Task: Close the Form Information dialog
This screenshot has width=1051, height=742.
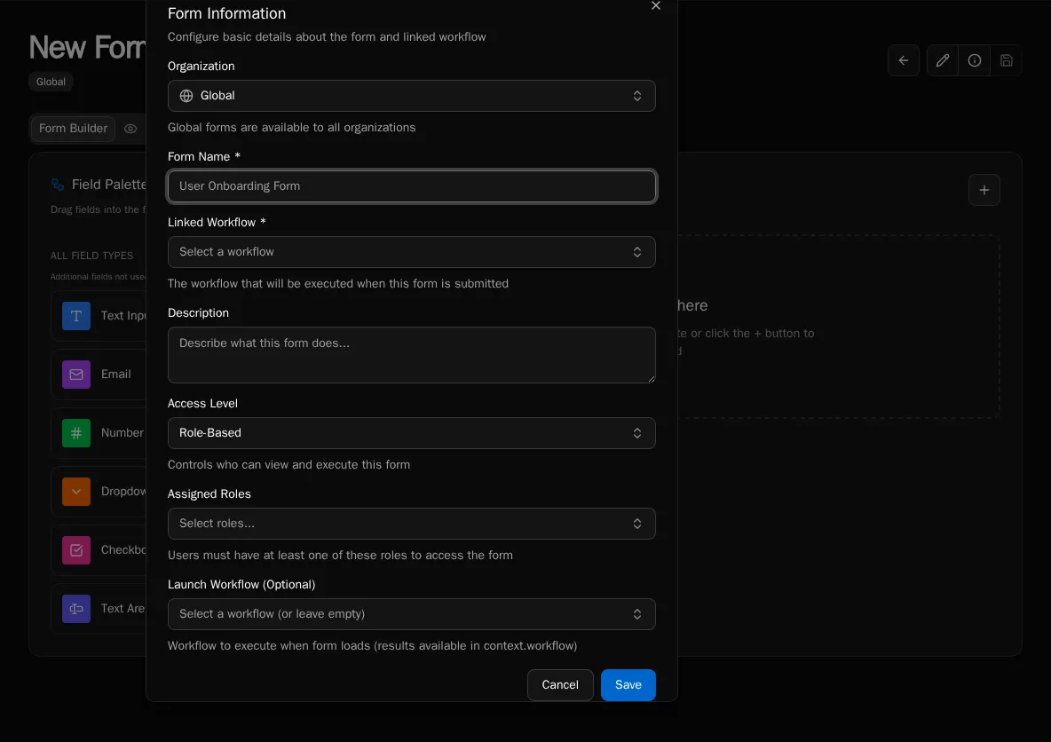Action: coord(655,5)
